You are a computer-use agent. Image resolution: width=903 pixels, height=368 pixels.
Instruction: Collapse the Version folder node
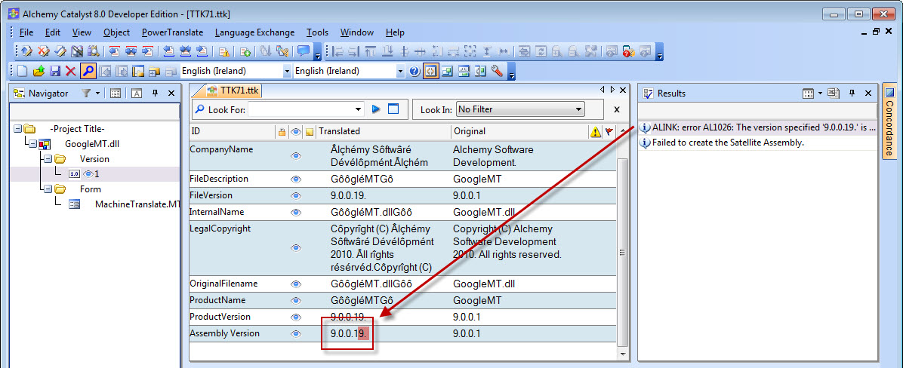pos(48,159)
